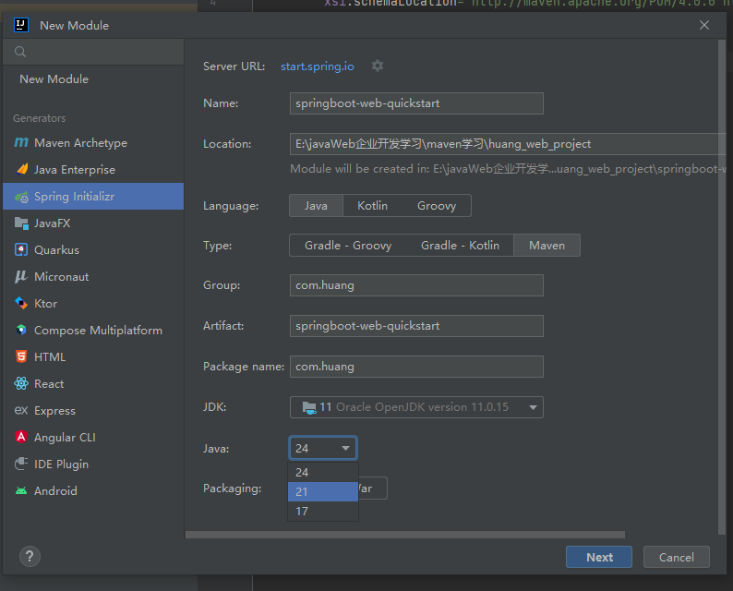The image size is (733, 591).
Task: Click the Quarkus icon
Action: pyautogui.click(x=21, y=249)
